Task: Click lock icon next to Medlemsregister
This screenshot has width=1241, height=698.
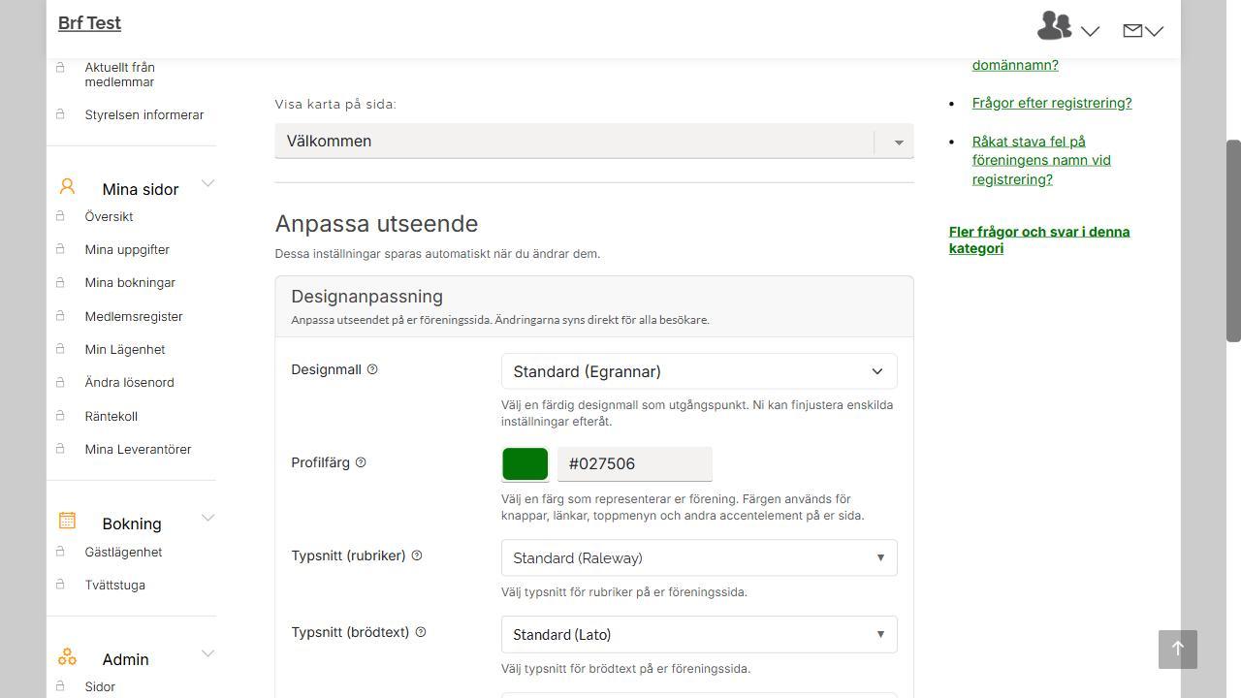Action: [60, 315]
